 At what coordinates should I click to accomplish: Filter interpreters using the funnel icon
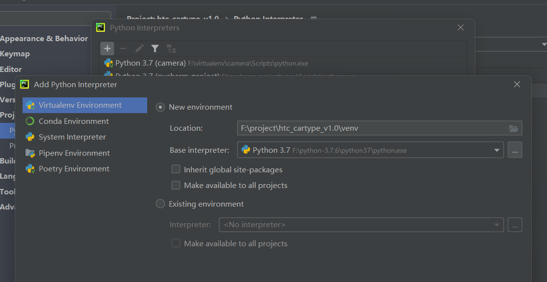[155, 48]
